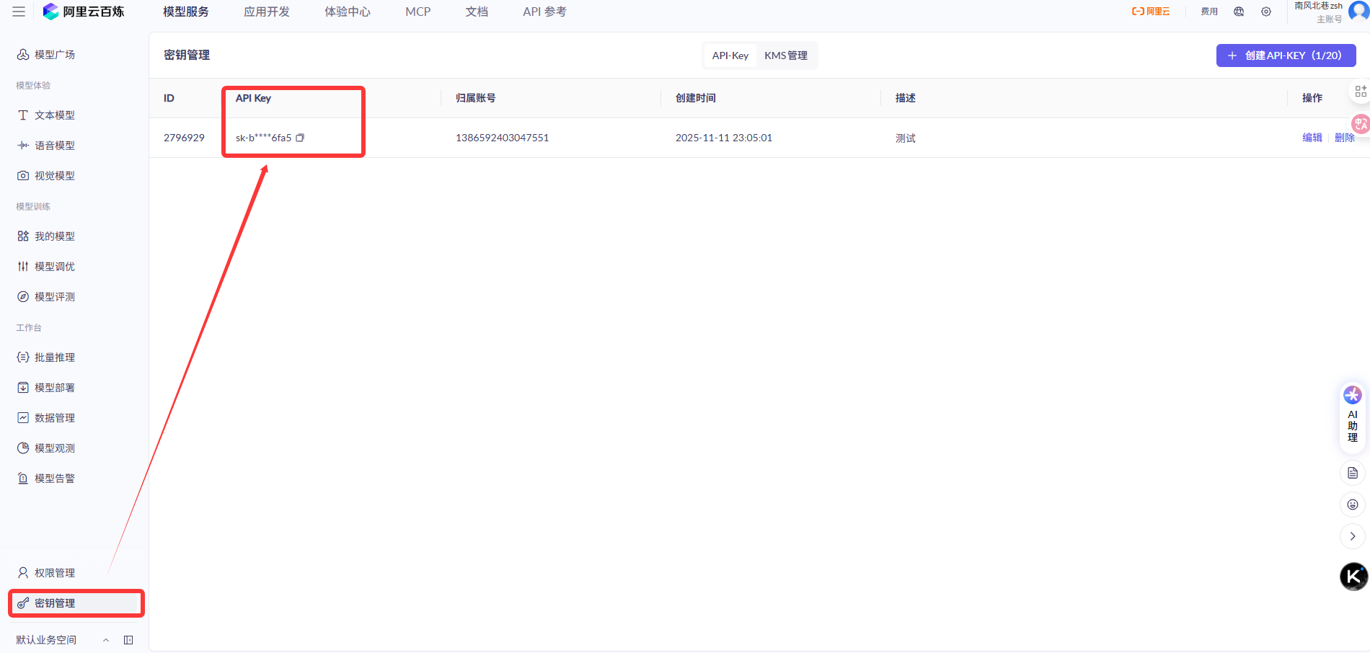Open the hamburger menu icon
Image resolution: width=1370 pixels, height=653 pixels.
pos(19,12)
